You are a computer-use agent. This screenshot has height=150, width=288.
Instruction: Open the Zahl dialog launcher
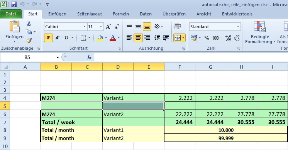pyautogui.click(x=239, y=49)
